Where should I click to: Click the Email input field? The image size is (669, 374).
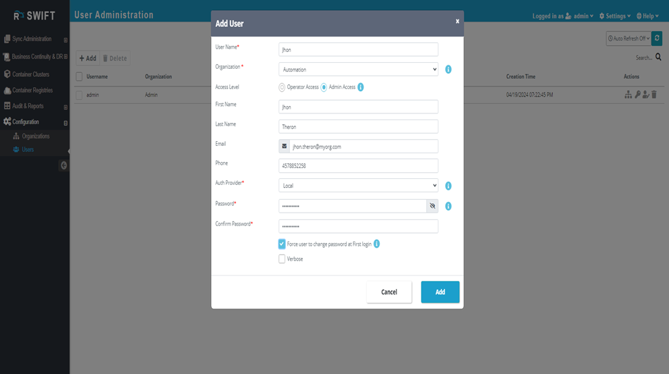[363, 146]
